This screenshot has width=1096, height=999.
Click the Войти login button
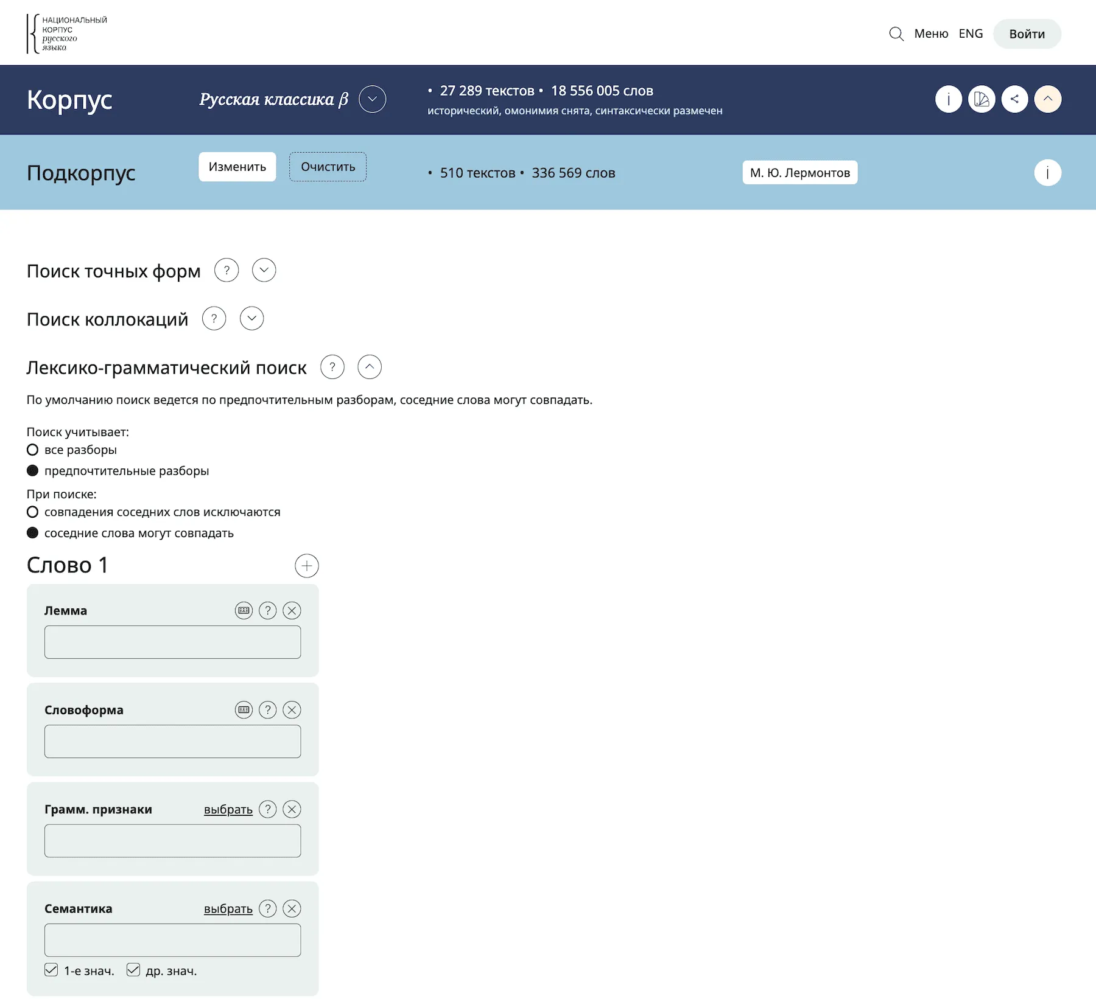click(x=1027, y=34)
